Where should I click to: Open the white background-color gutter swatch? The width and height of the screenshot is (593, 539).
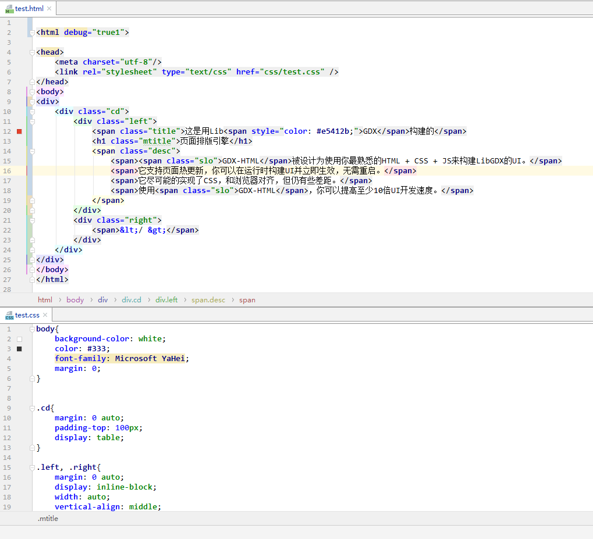19,339
